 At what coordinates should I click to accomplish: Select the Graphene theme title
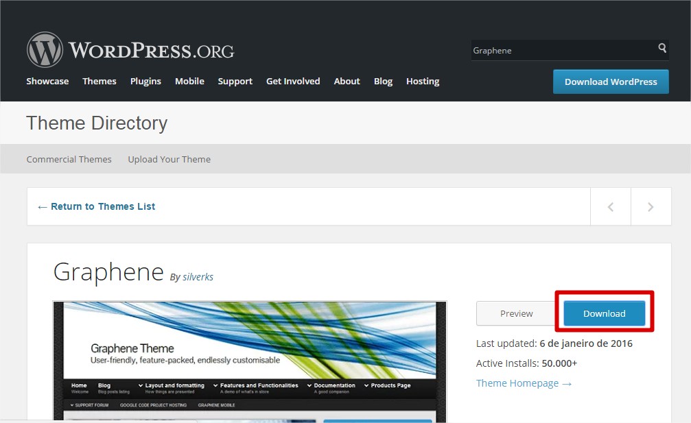coord(109,272)
